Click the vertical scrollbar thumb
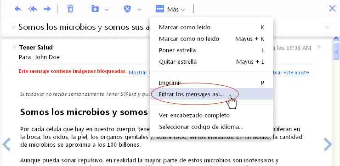Screen dimensions: 340x166 pyautogui.click(x=336, y=51)
